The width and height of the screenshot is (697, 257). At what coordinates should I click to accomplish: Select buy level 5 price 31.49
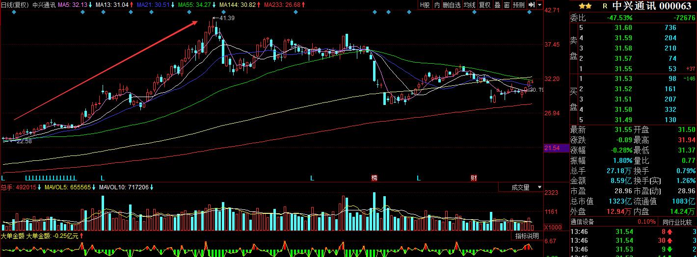click(623, 120)
